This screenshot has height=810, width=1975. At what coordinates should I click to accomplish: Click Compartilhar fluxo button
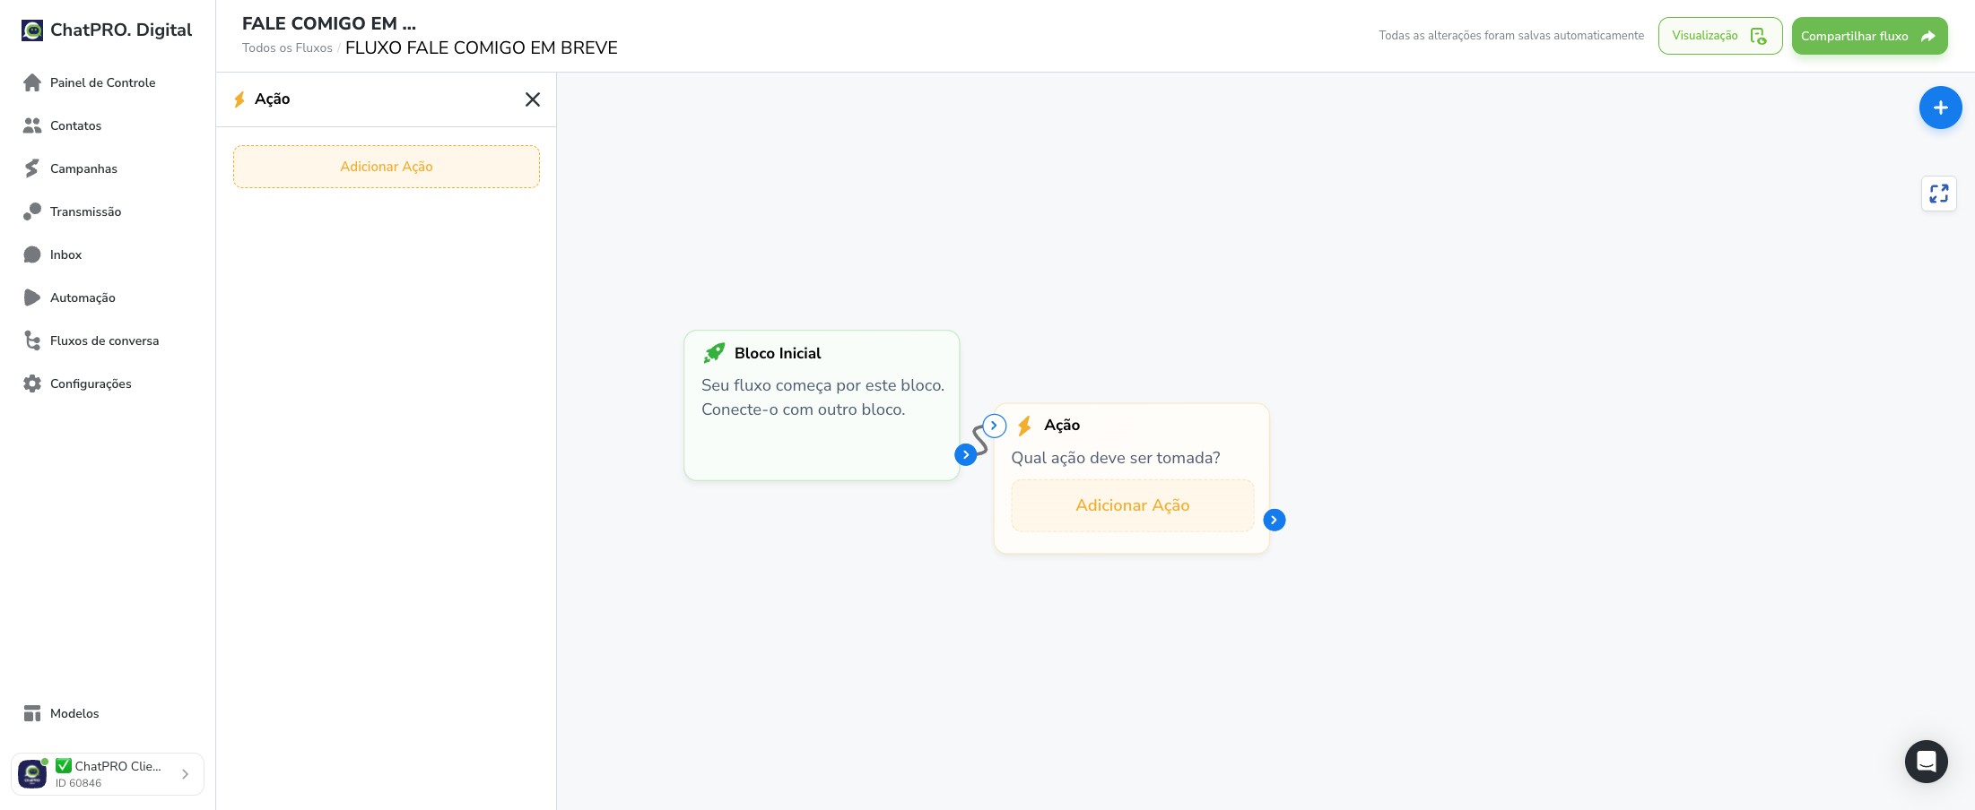coord(1870,36)
